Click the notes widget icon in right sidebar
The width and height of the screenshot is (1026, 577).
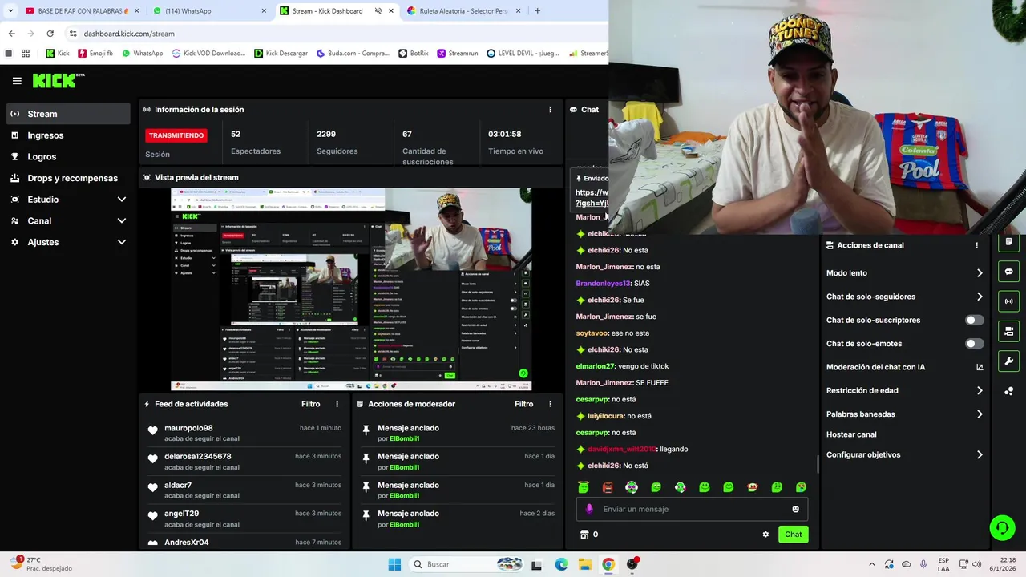pos(1008,241)
